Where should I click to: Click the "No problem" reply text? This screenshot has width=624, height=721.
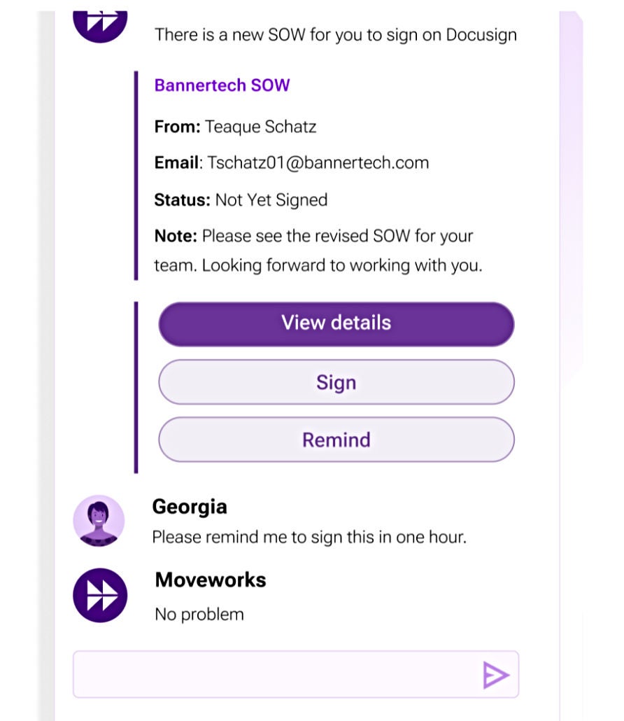click(199, 615)
